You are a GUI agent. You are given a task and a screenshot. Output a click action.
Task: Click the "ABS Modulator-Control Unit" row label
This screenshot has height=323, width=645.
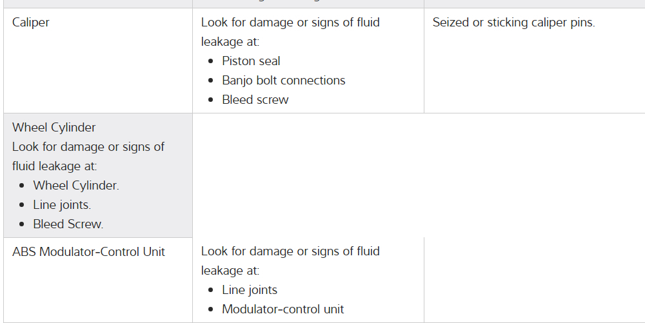coord(88,252)
